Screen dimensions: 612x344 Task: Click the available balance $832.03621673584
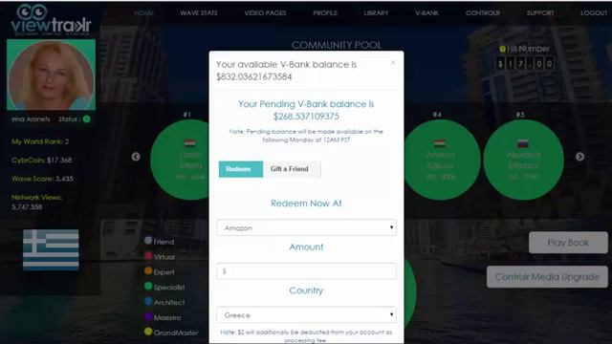[x=254, y=76]
